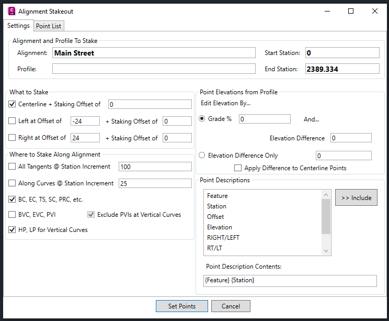The width and height of the screenshot is (389, 321).
Task: Click the End Station field
Action: click(342, 69)
